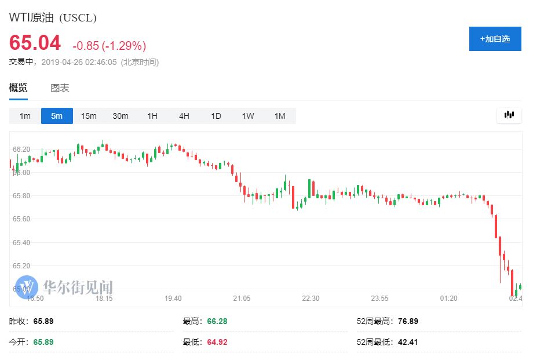Image resolution: width=533 pixels, height=364 pixels.
Task: Switch to the 图表 tab
Action: coord(60,88)
